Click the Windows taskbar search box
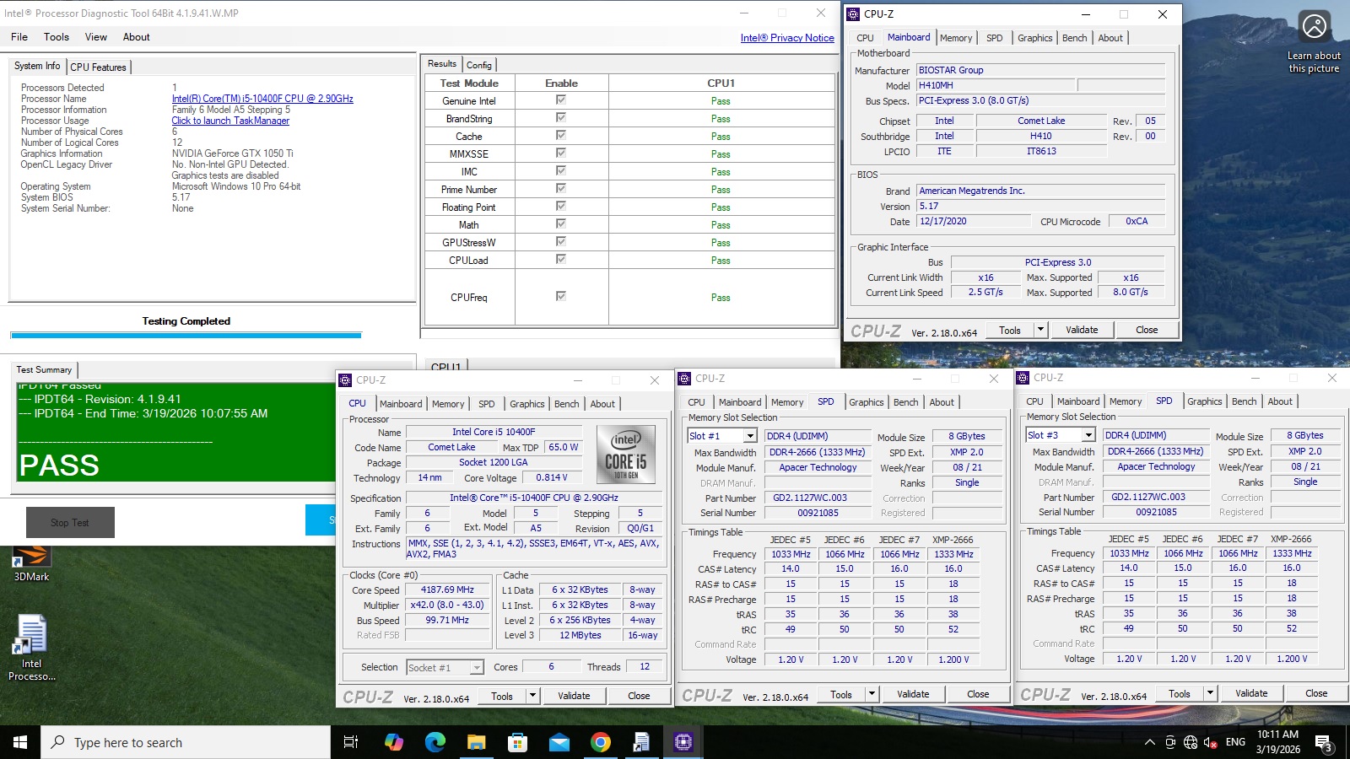This screenshot has width=1350, height=759. 186,742
